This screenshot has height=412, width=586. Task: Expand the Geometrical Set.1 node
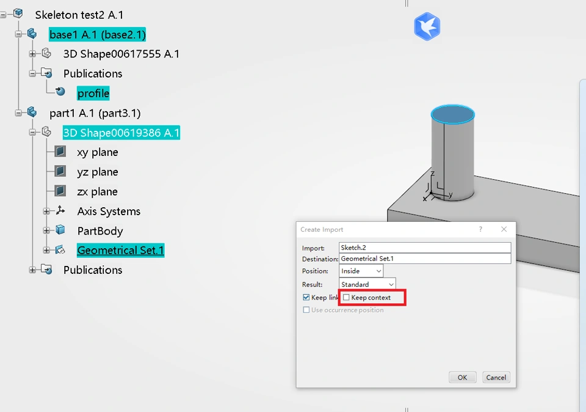(x=46, y=250)
